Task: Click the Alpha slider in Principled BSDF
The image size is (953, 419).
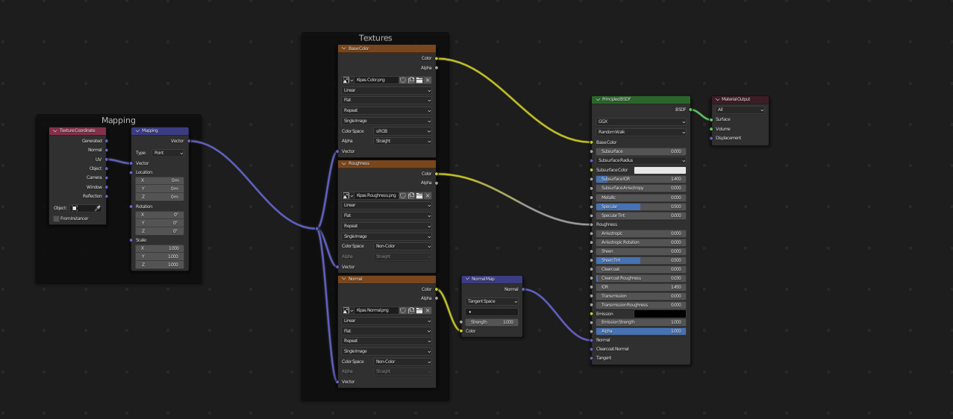Action: click(641, 331)
